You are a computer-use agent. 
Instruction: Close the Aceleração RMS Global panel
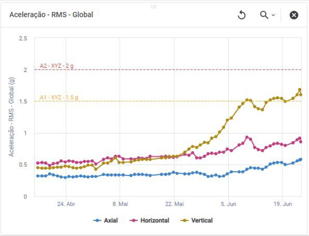[x=294, y=15]
